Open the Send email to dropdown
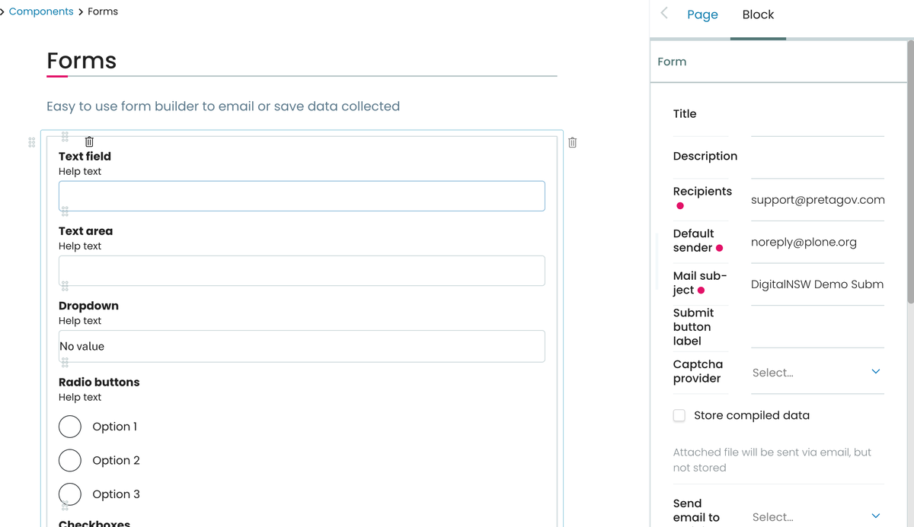This screenshot has width=914, height=527. coord(817,516)
